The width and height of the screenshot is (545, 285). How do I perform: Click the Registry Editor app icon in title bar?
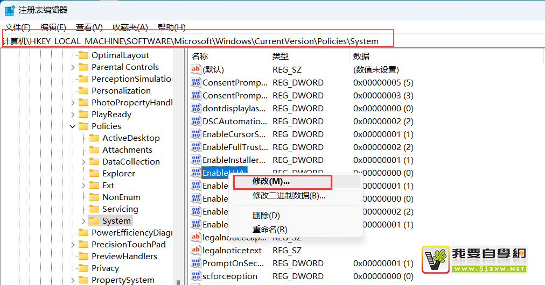tap(10, 10)
